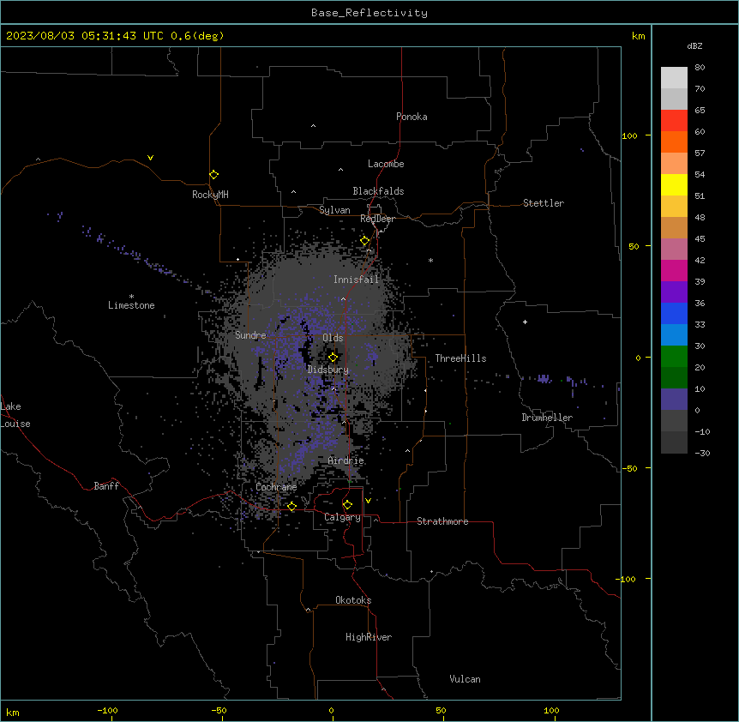This screenshot has width=739, height=722.
Task: Click the ThreeHills label
Action: 460,358
